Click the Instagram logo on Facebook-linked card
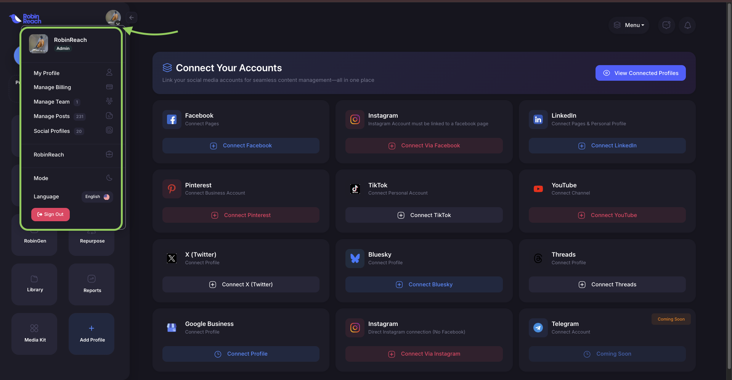Screen dimensions: 732x380 [x=355, y=120]
